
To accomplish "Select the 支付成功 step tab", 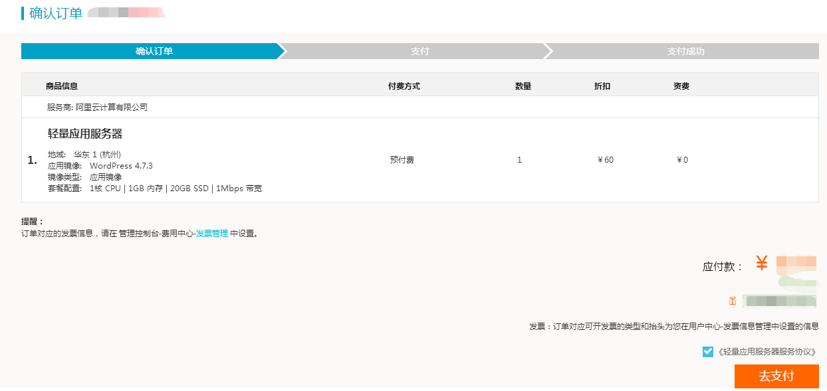I will point(685,51).
